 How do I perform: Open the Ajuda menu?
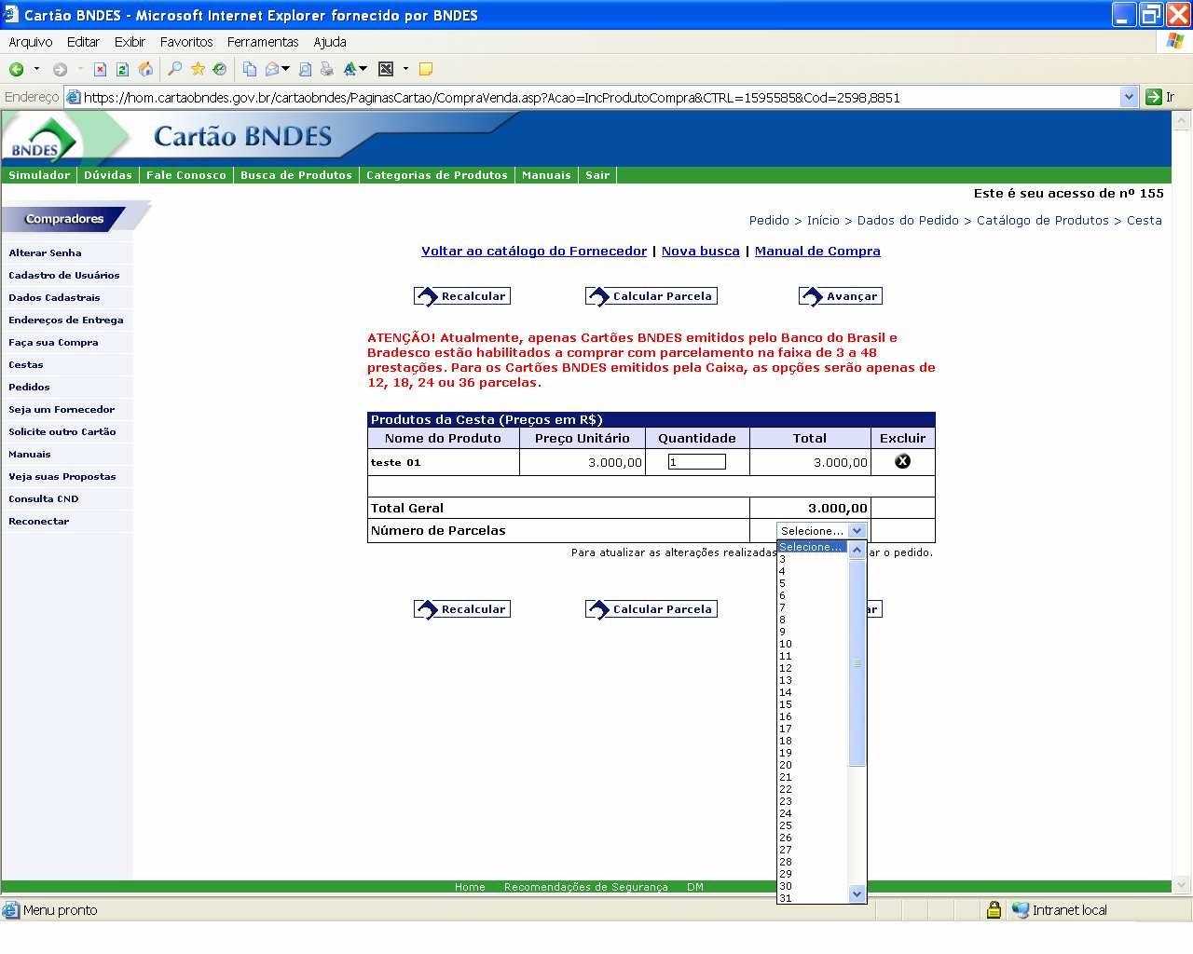[x=330, y=42]
